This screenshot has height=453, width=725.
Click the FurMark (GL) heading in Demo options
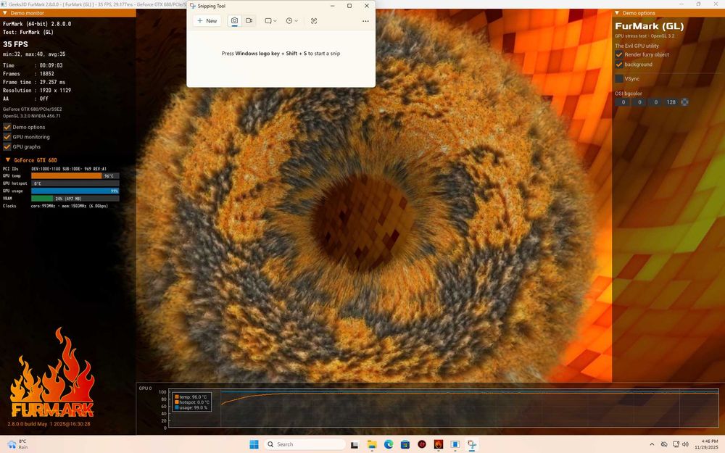649,26
